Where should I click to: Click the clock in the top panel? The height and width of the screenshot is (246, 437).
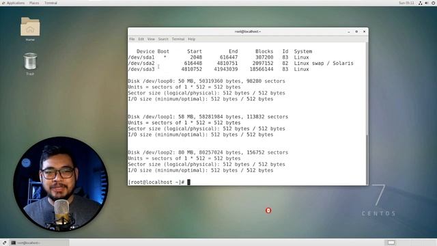coord(406,3)
